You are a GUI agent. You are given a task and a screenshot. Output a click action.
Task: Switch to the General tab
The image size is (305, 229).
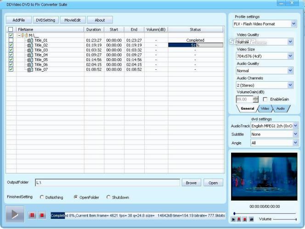[247, 108]
